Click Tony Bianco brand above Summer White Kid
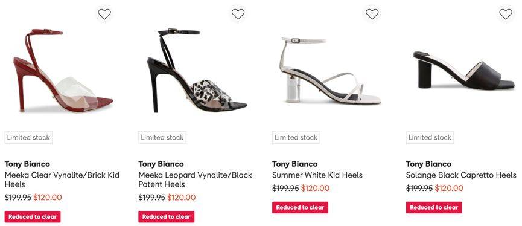Image resolution: width=522 pixels, height=226 pixels. pos(295,164)
